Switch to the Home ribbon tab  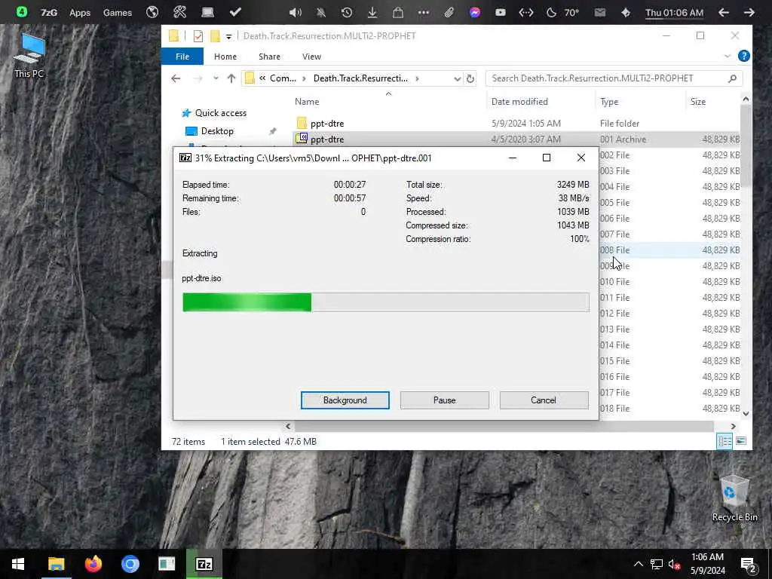(225, 56)
